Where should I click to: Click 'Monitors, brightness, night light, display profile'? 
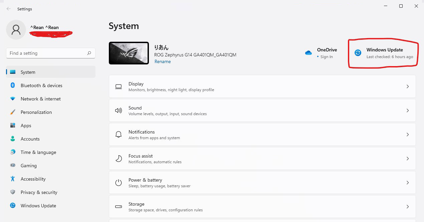(x=171, y=90)
